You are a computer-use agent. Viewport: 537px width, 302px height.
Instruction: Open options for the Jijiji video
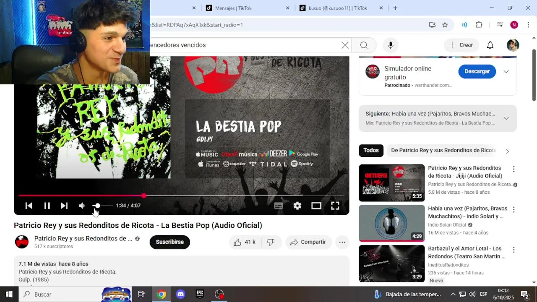pyautogui.click(x=514, y=169)
